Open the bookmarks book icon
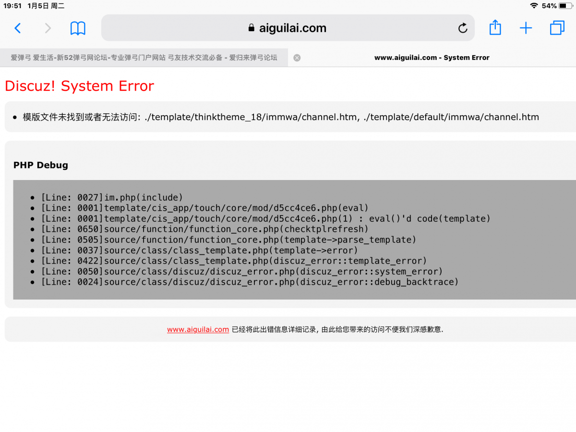 [x=78, y=28]
